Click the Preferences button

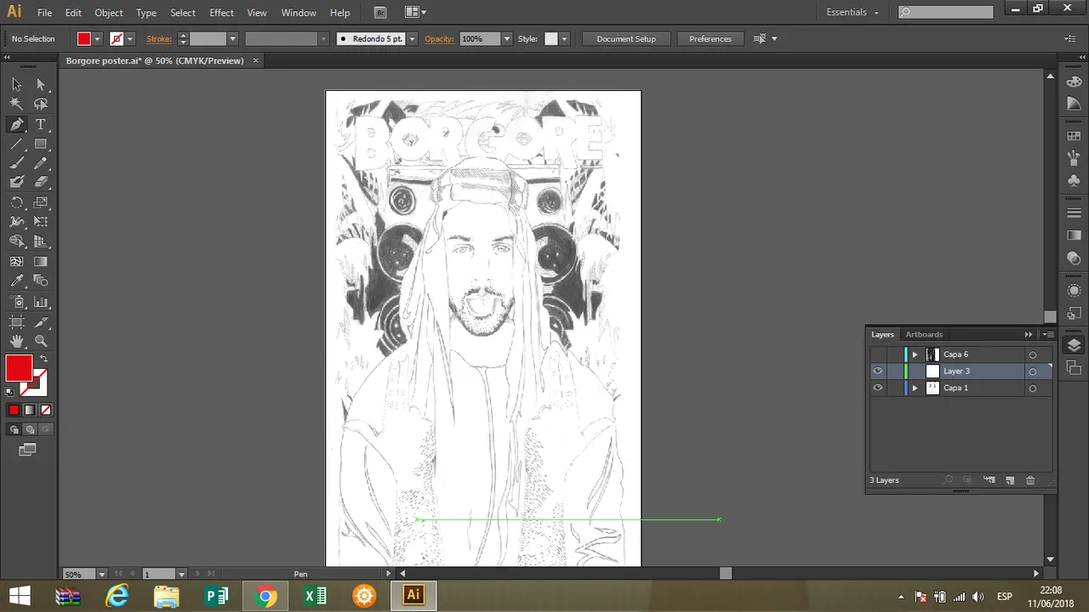(x=710, y=39)
